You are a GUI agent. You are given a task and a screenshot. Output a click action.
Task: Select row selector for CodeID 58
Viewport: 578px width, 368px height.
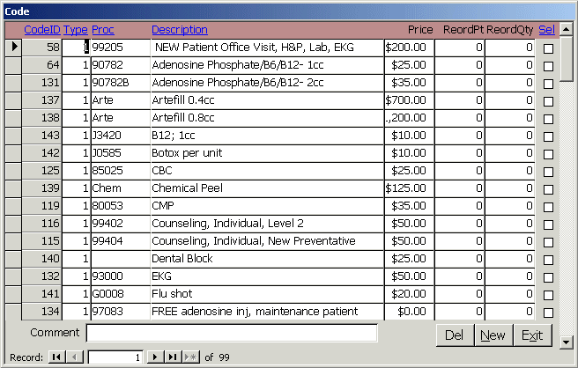coord(13,47)
